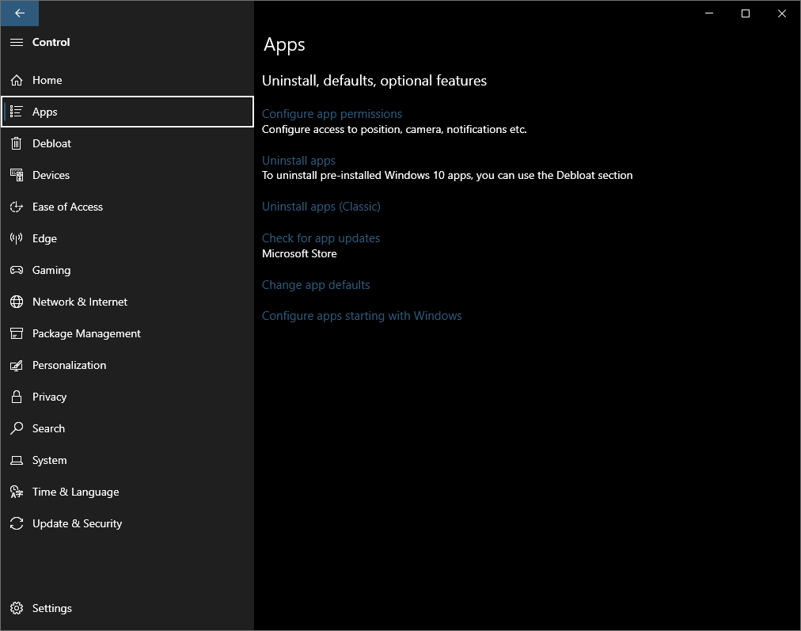Click the Gaming controller icon
The height and width of the screenshot is (631, 801).
(x=17, y=270)
